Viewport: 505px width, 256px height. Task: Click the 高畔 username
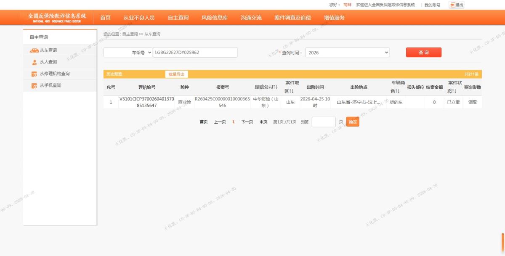click(x=347, y=5)
